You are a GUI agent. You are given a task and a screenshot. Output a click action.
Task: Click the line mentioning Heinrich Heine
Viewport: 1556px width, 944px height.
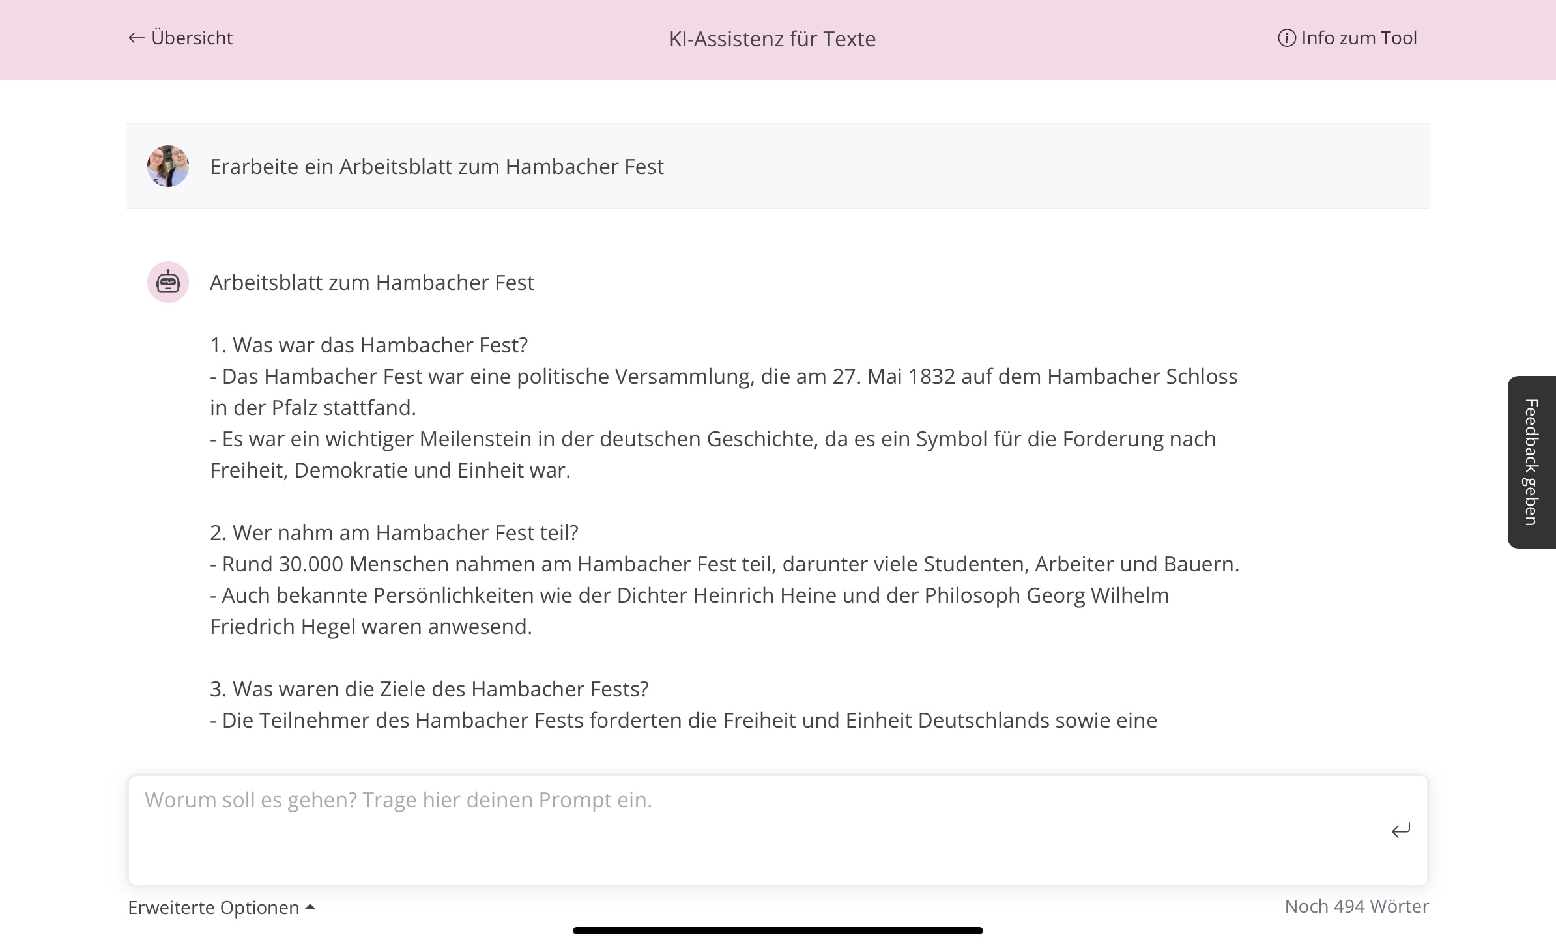coord(689,595)
